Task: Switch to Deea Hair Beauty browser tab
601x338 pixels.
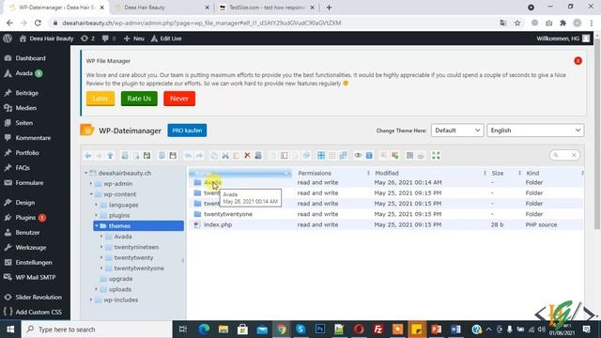Action: coord(161,8)
